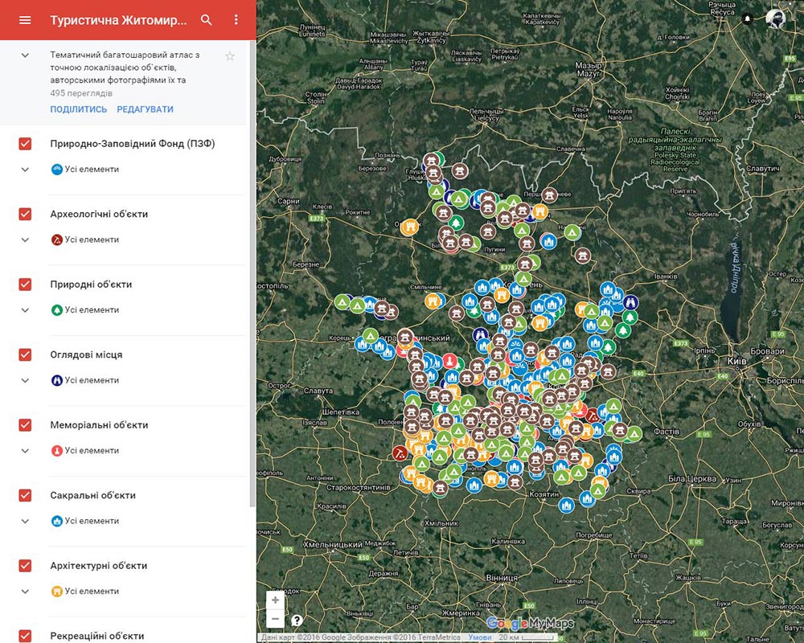Zoom in on the map

click(276, 600)
